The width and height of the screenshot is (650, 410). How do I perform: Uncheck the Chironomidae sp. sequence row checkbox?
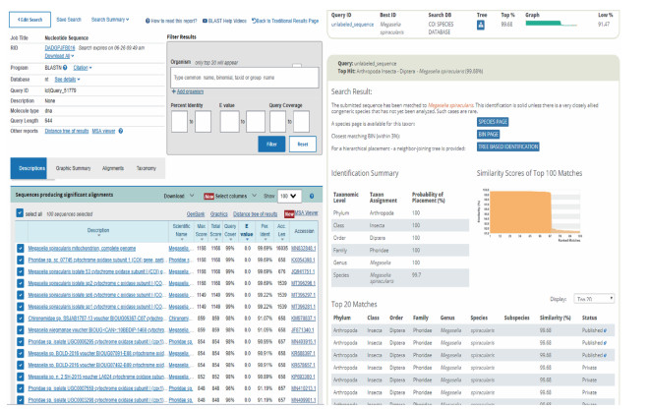[x=21, y=320]
